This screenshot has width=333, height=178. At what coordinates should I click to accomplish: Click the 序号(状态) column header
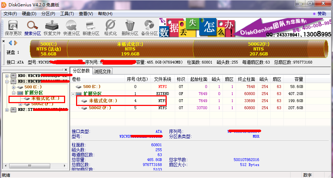[138, 79]
